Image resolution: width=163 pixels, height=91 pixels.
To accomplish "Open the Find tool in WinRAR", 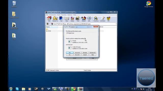I will click(78, 19).
